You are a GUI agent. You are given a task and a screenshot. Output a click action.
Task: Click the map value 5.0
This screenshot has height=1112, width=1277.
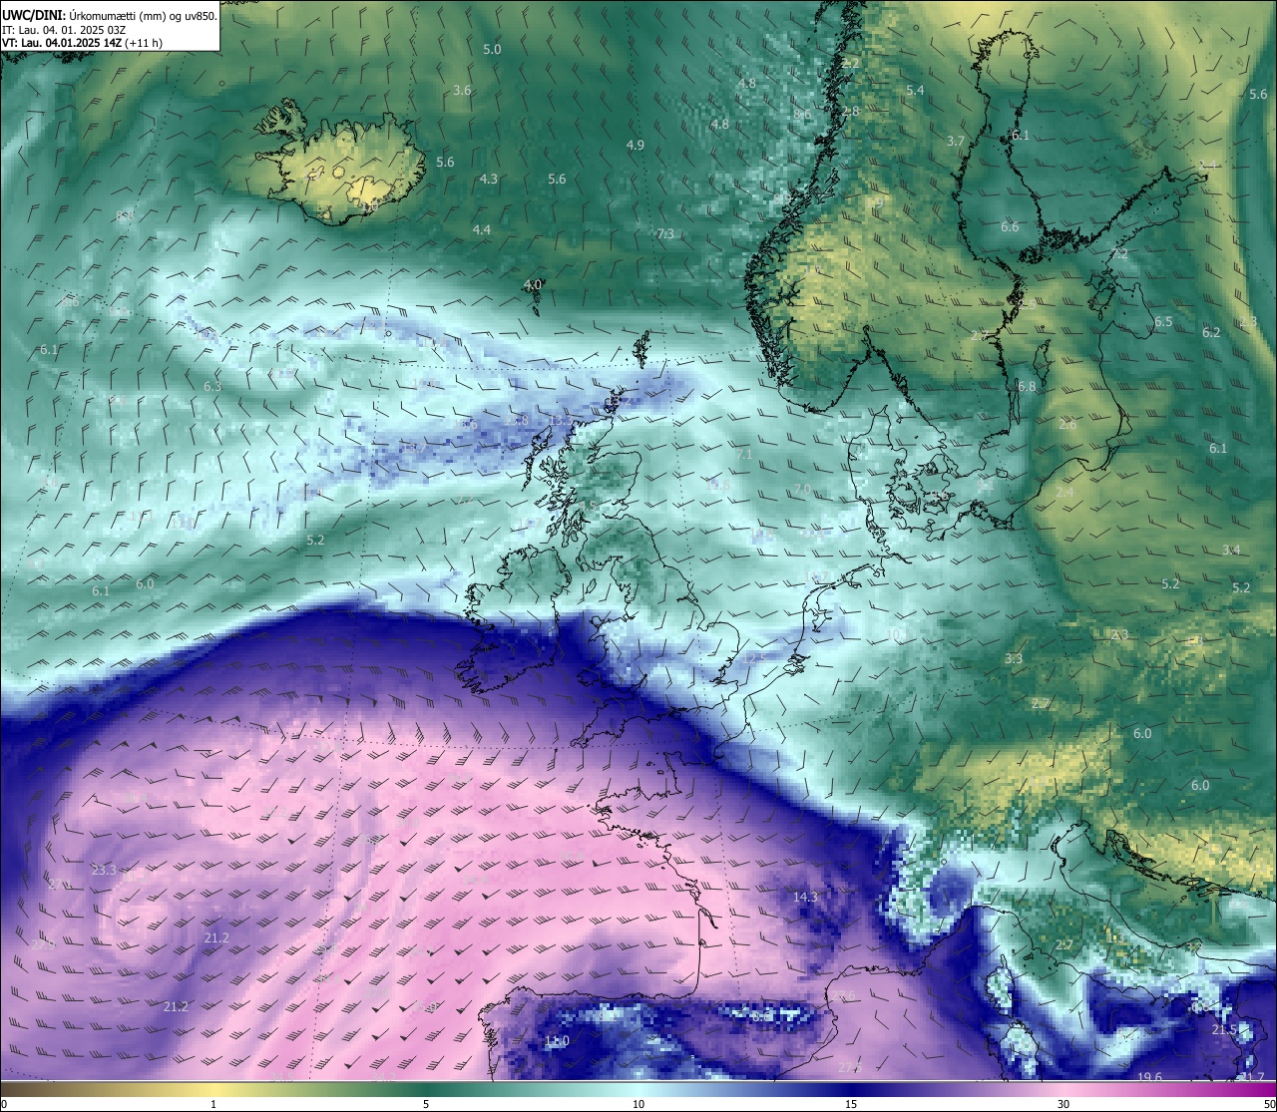(492, 49)
